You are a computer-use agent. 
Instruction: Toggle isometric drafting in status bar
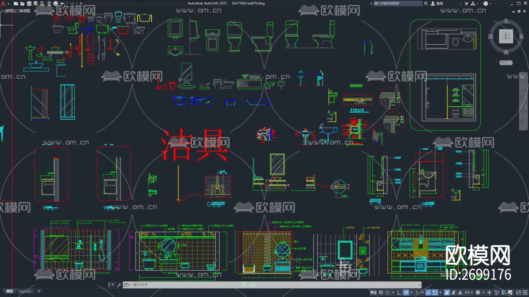tap(417, 292)
